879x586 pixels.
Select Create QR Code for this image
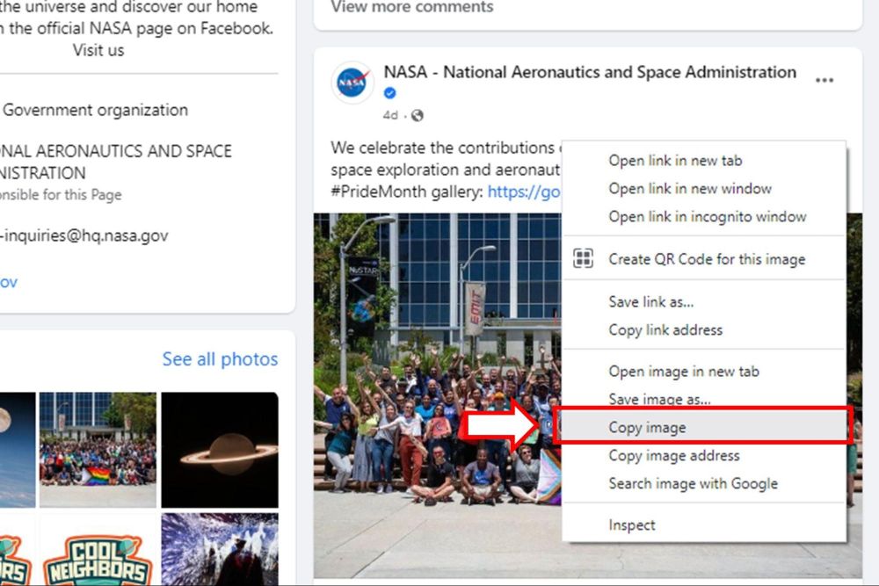tap(703, 259)
